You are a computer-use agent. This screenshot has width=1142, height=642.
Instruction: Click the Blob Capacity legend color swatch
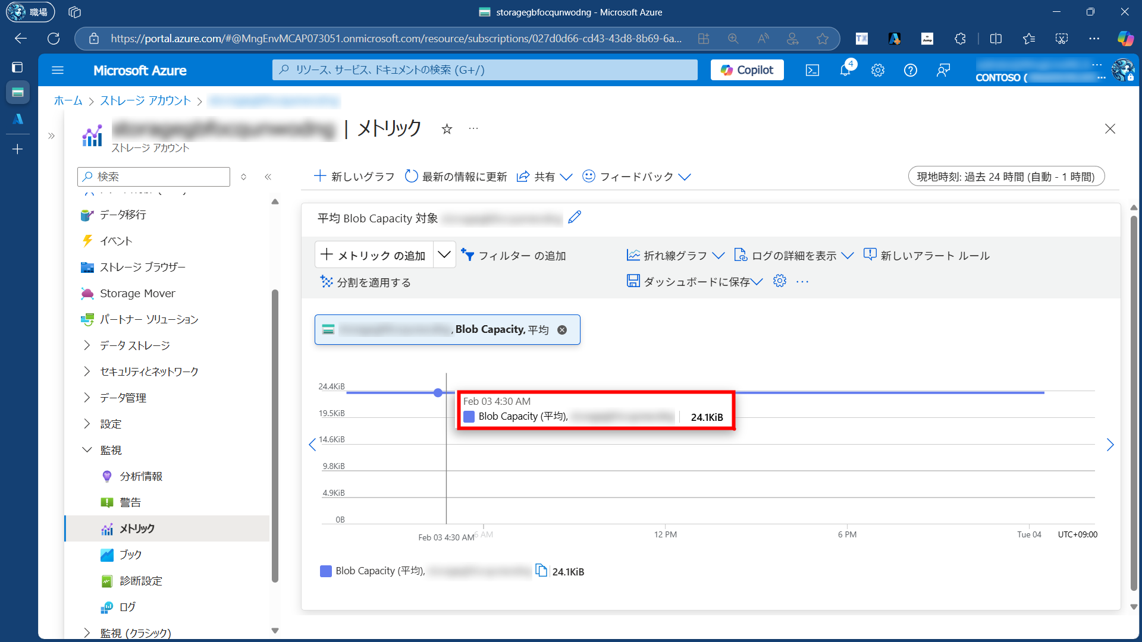pyautogui.click(x=326, y=571)
